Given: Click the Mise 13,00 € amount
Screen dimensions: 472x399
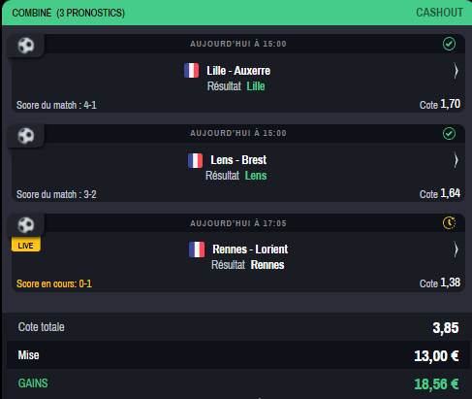Looking at the screenshot, I should pos(436,356).
